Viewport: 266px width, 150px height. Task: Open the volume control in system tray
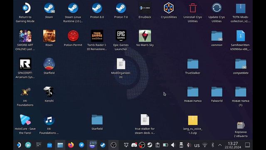(173, 145)
